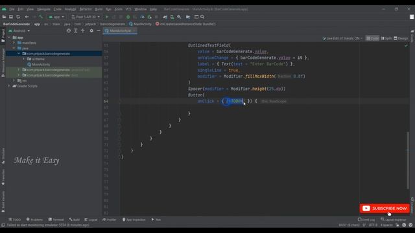Open the Build tool window

[x=75, y=220]
